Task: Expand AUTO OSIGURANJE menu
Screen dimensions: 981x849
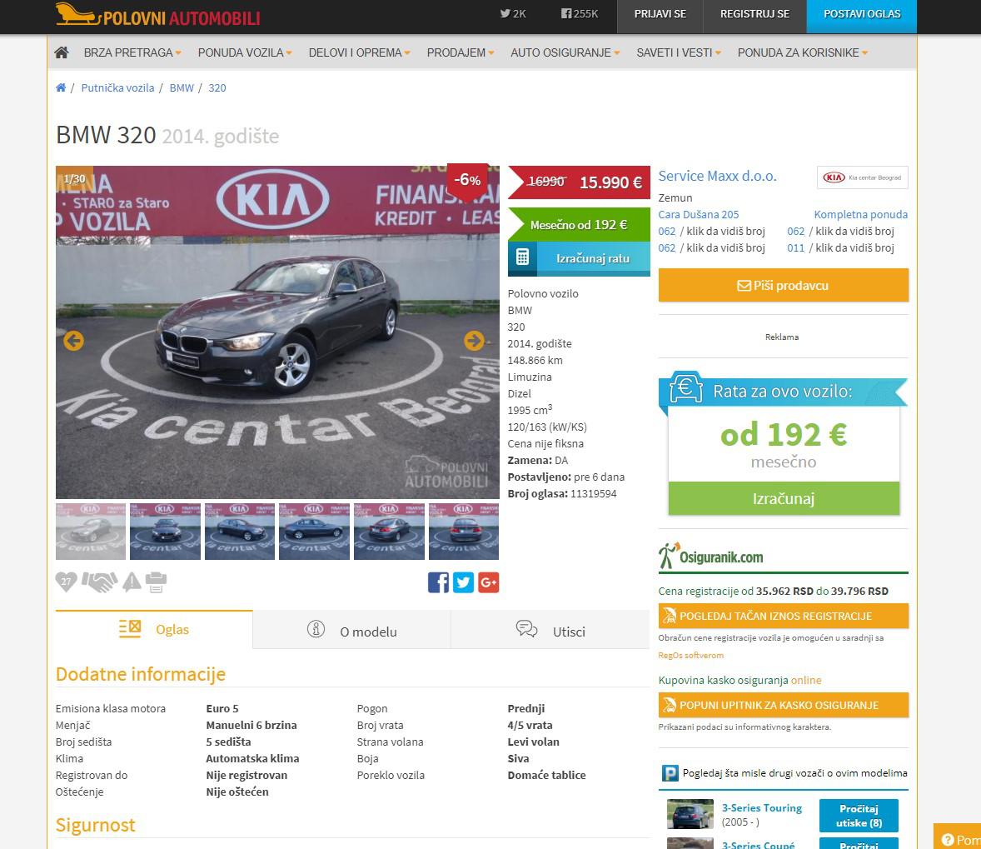Action: [565, 52]
